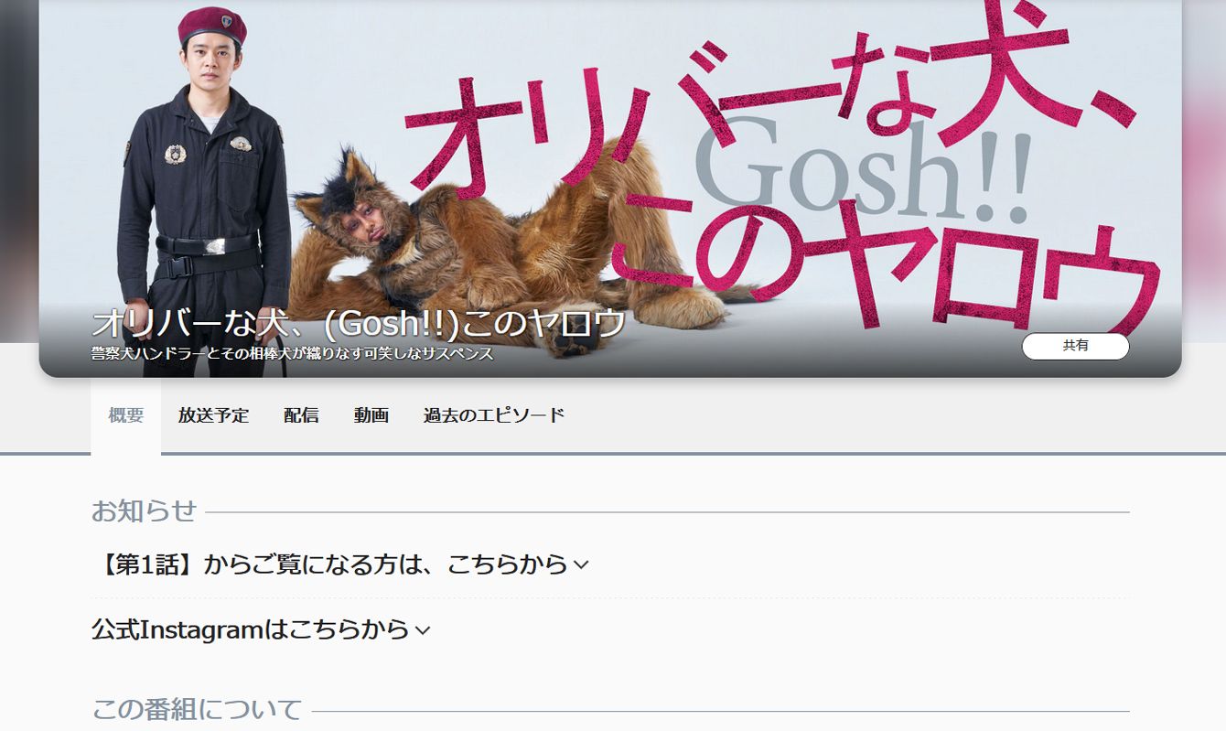Open the 過去のエピソード tab
The image size is (1226, 731).
click(494, 415)
